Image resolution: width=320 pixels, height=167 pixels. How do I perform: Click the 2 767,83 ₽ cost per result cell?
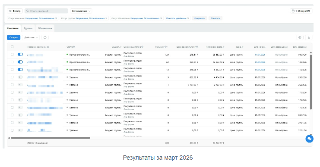pos(193,85)
